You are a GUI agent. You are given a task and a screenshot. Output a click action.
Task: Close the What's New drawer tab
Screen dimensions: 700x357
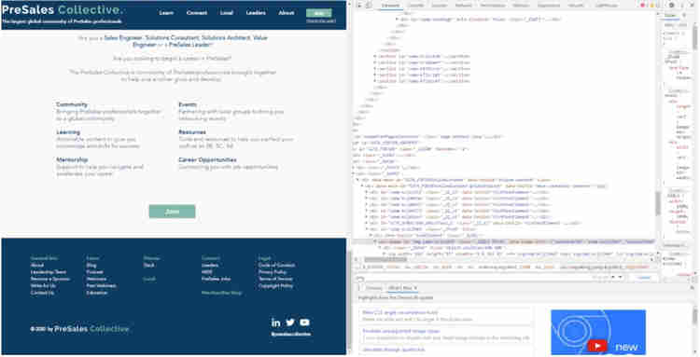pos(415,288)
